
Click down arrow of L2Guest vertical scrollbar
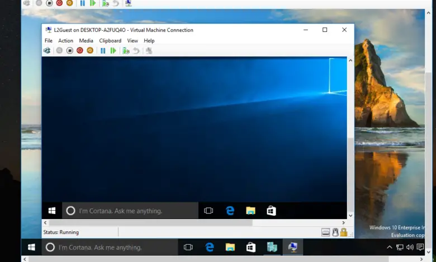point(350,215)
